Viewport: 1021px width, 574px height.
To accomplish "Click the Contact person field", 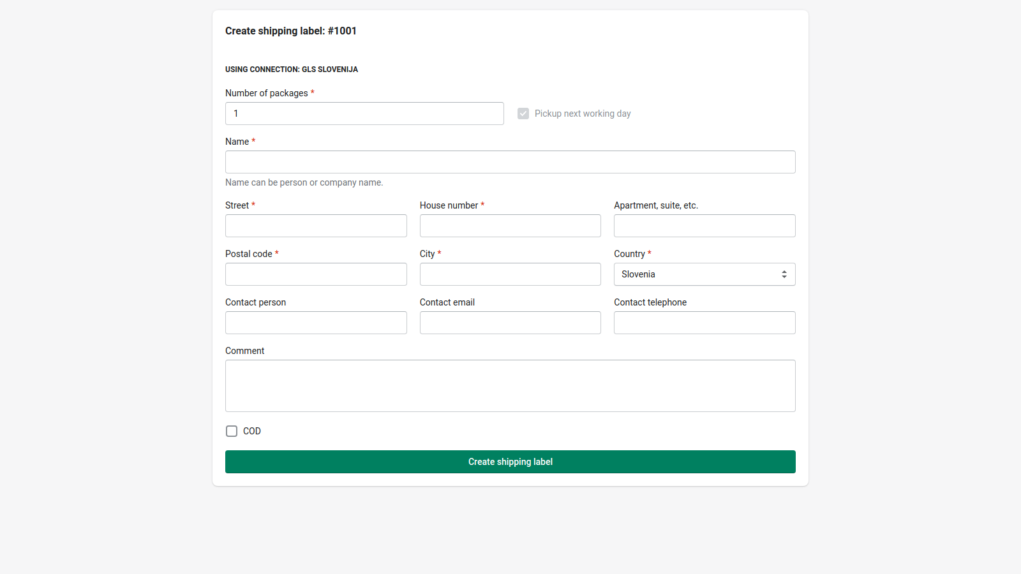I will pyautogui.click(x=315, y=323).
